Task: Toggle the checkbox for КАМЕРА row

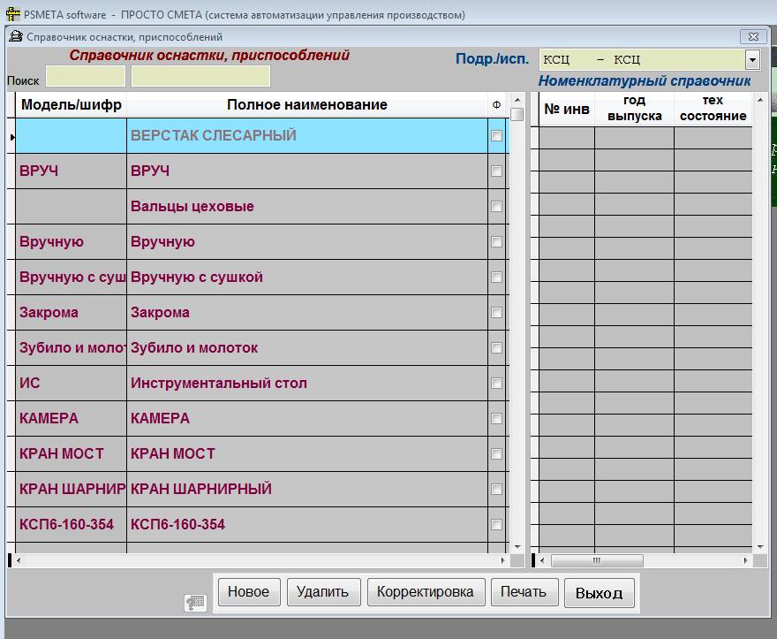Action: (x=496, y=419)
